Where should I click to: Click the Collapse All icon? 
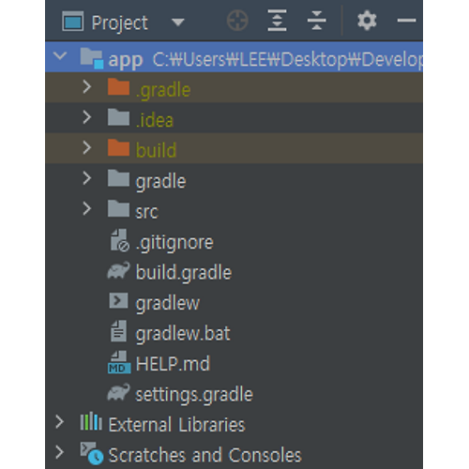tap(316, 21)
